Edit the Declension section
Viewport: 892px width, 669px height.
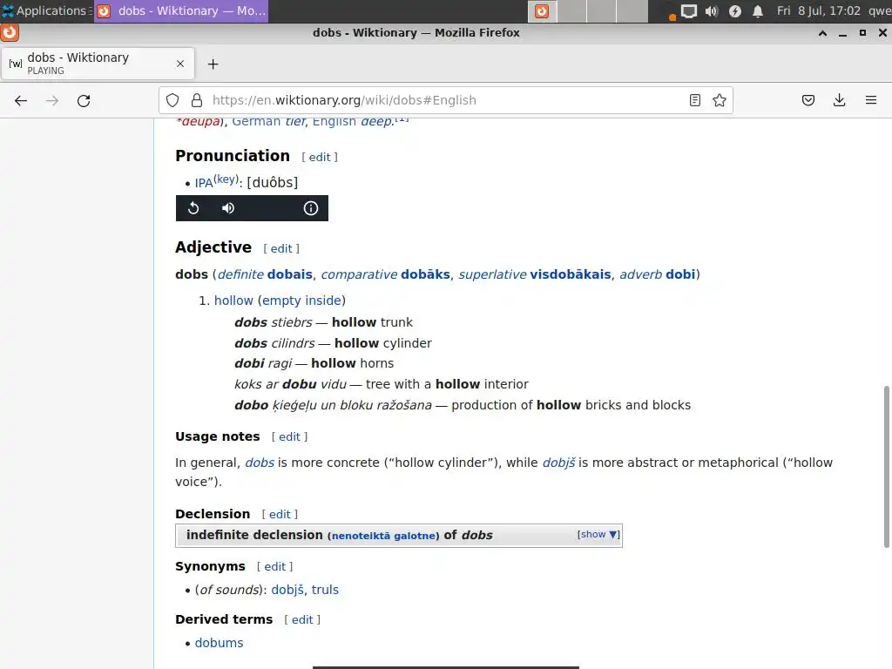coord(280,515)
